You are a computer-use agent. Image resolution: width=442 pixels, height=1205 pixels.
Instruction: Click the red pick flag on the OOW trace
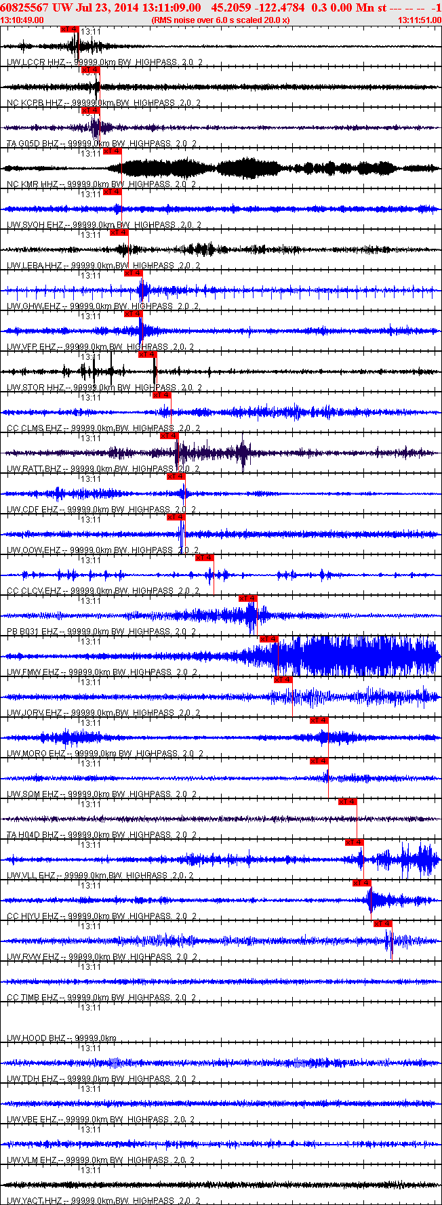tap(176, 517)
